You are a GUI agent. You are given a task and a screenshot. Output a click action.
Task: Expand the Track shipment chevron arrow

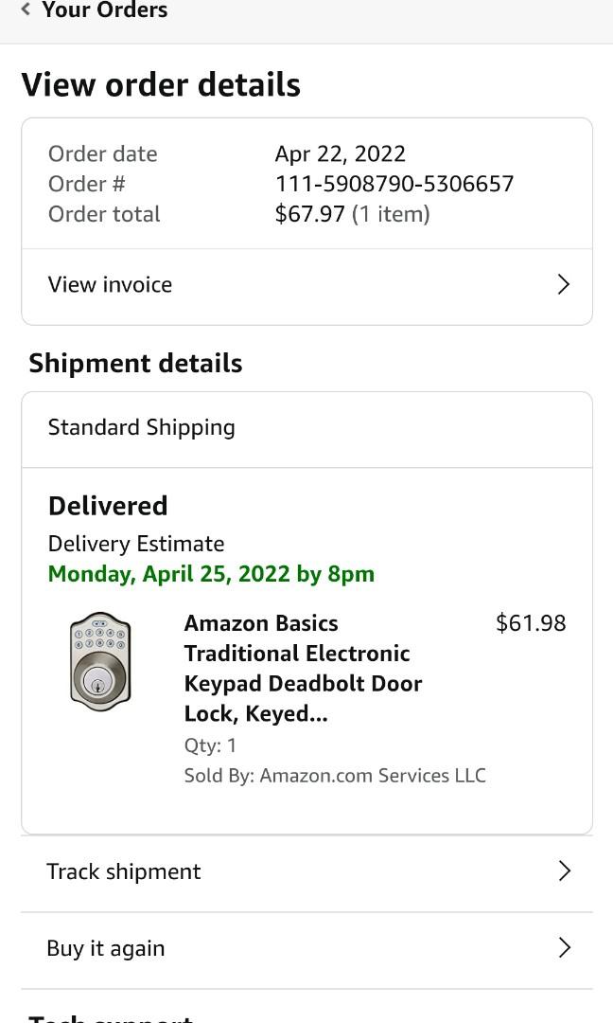coord(564,870)
